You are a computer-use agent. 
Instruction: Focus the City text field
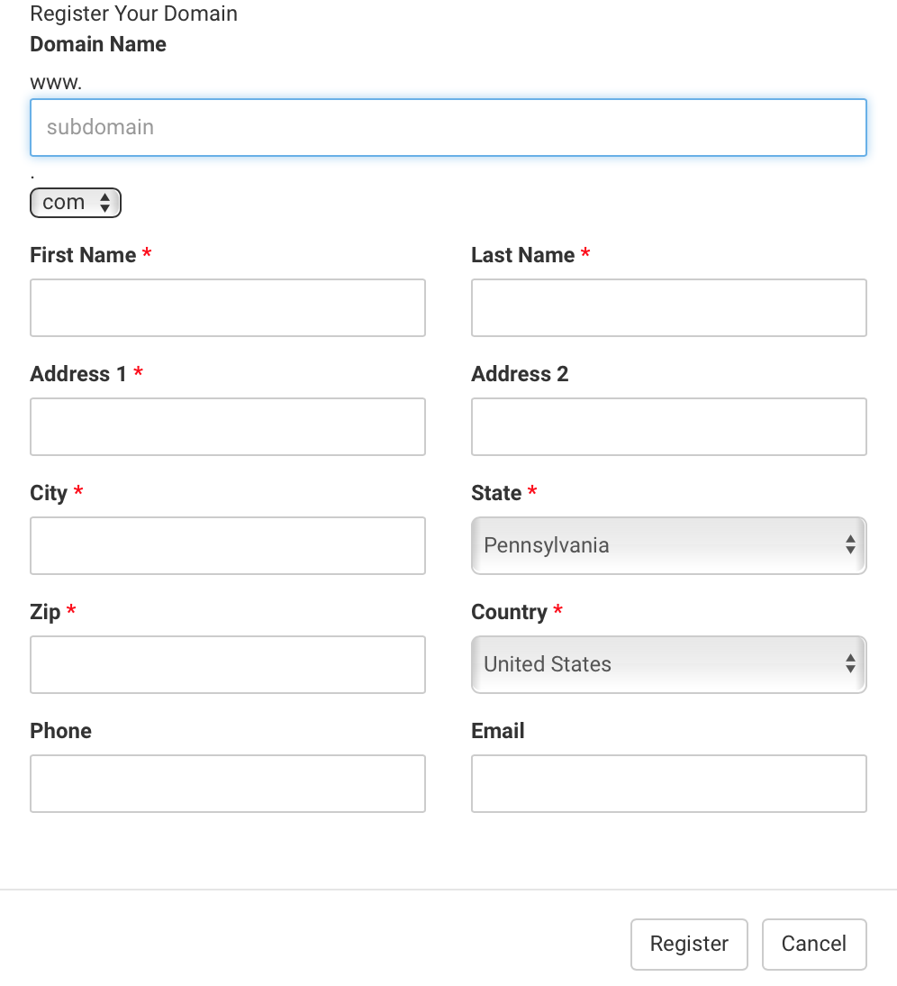tap(228, 545)
